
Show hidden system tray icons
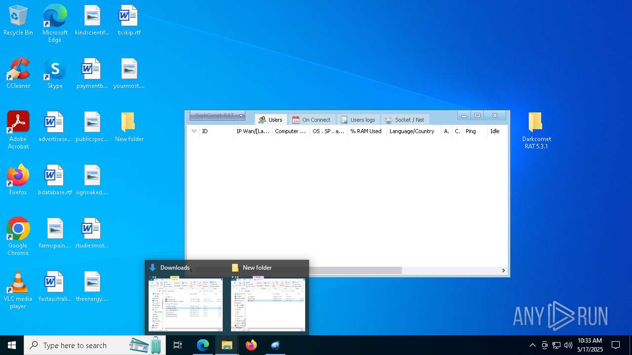[532, 345]
